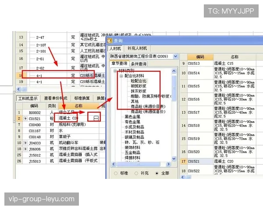
Task: Click the 综合工日 row R00002
Action: click(x=60, y=112)
